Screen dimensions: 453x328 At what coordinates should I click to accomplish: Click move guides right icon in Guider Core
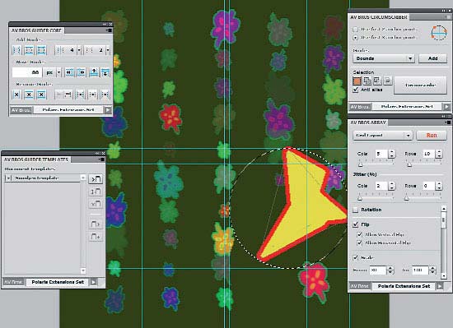tap(82, 72)
